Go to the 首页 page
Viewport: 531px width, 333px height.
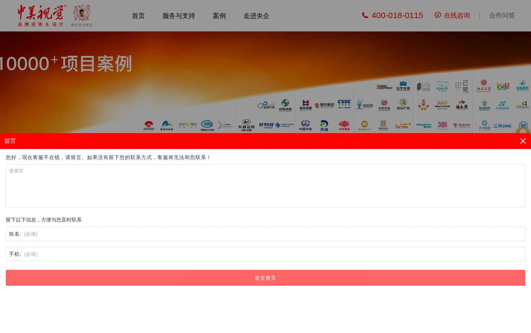[138, 16]
